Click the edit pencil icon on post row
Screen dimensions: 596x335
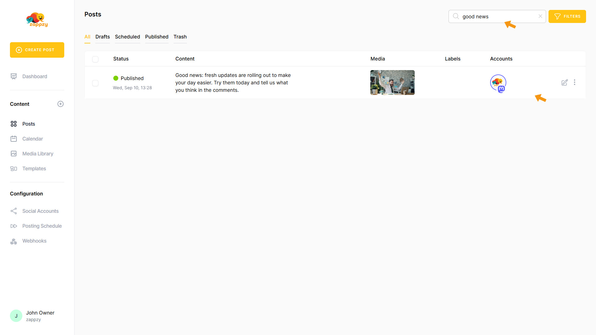(x=564, y=83)
